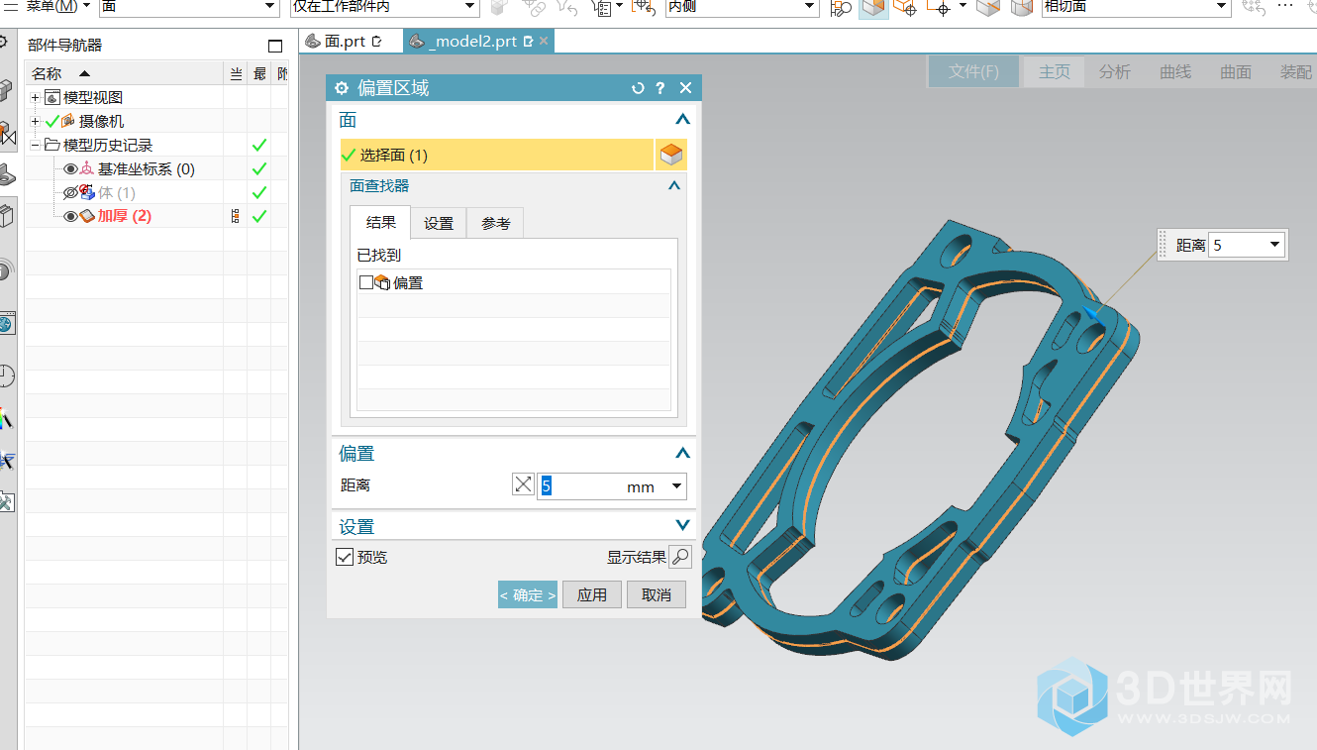Click the 显示结果 magnifier icon
The image size is (1317, 750).
tap(680, 557)
